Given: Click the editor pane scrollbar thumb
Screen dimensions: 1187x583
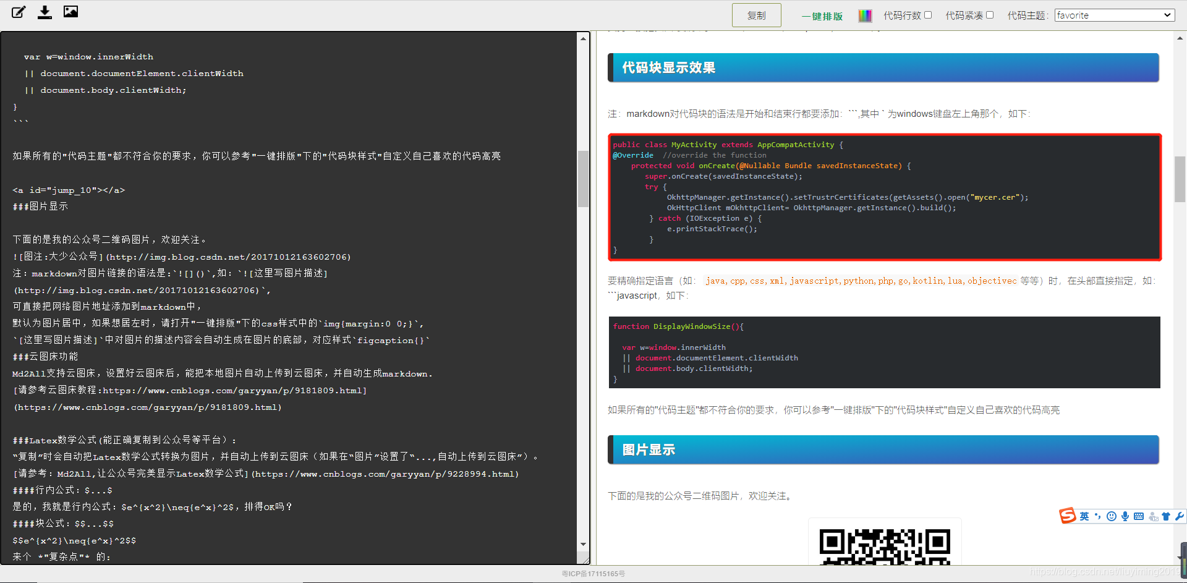Looking at the screenshot, I should click(583, 179).
